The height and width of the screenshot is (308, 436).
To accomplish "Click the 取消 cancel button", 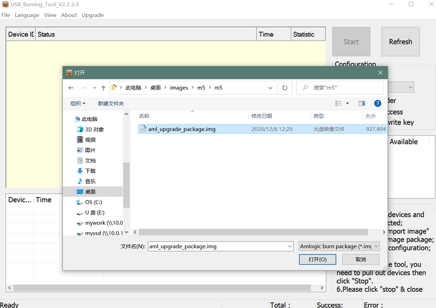I will pyautogui.click(x=360, y=259).
